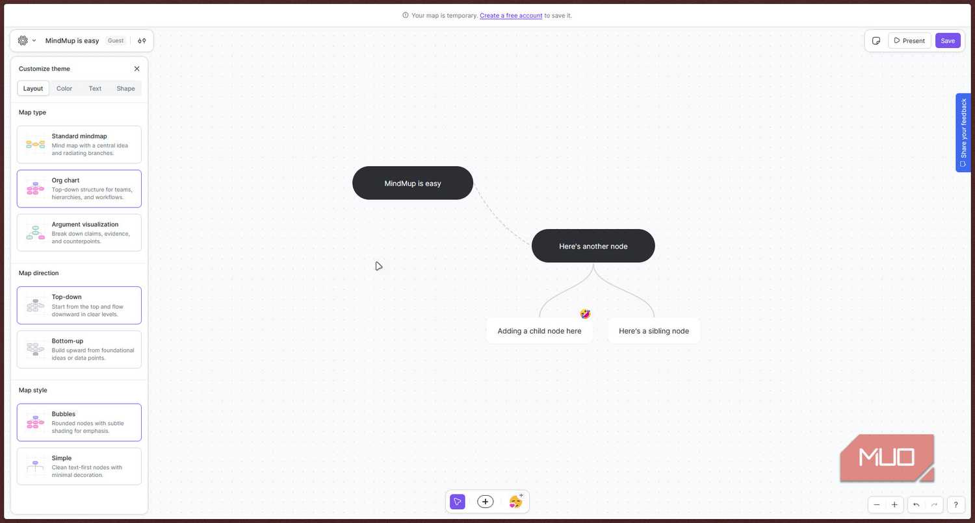Follow the Create a free account link

(511, 16)
